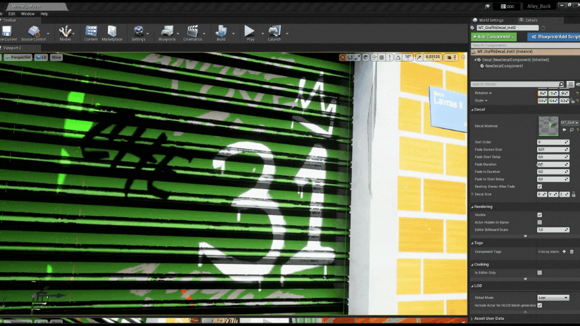Click the Sort Order value field

point(553,142)
